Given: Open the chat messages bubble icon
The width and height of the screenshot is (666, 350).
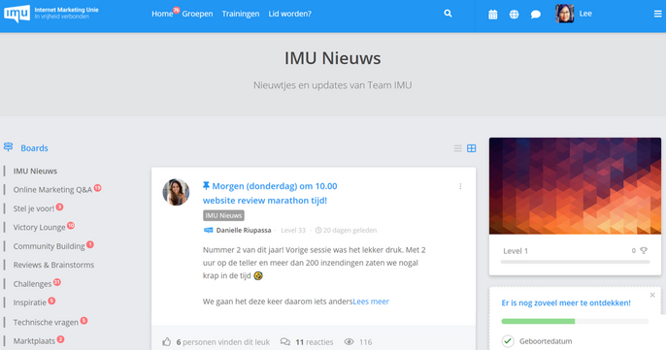Looking at the screenshot, I should [536, 15].
